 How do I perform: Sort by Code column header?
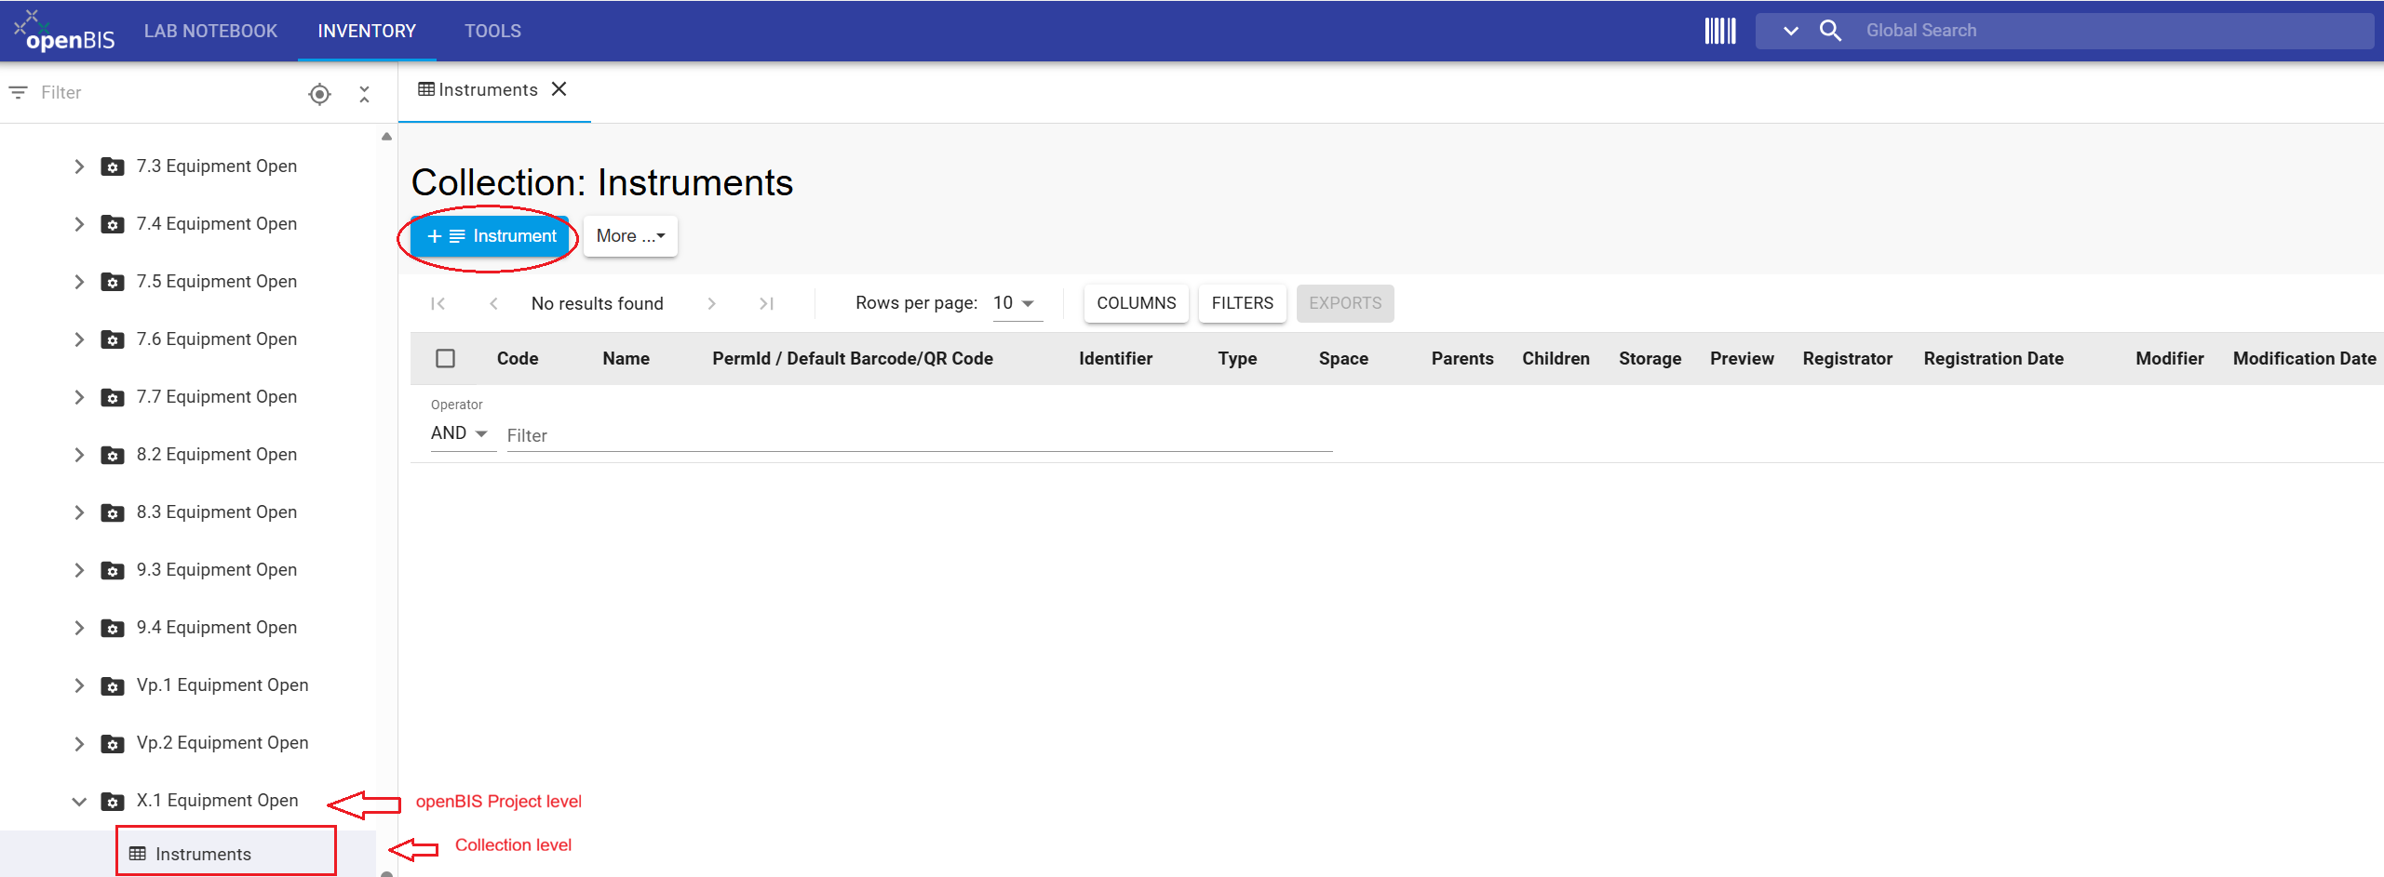(x=518, y=359)
